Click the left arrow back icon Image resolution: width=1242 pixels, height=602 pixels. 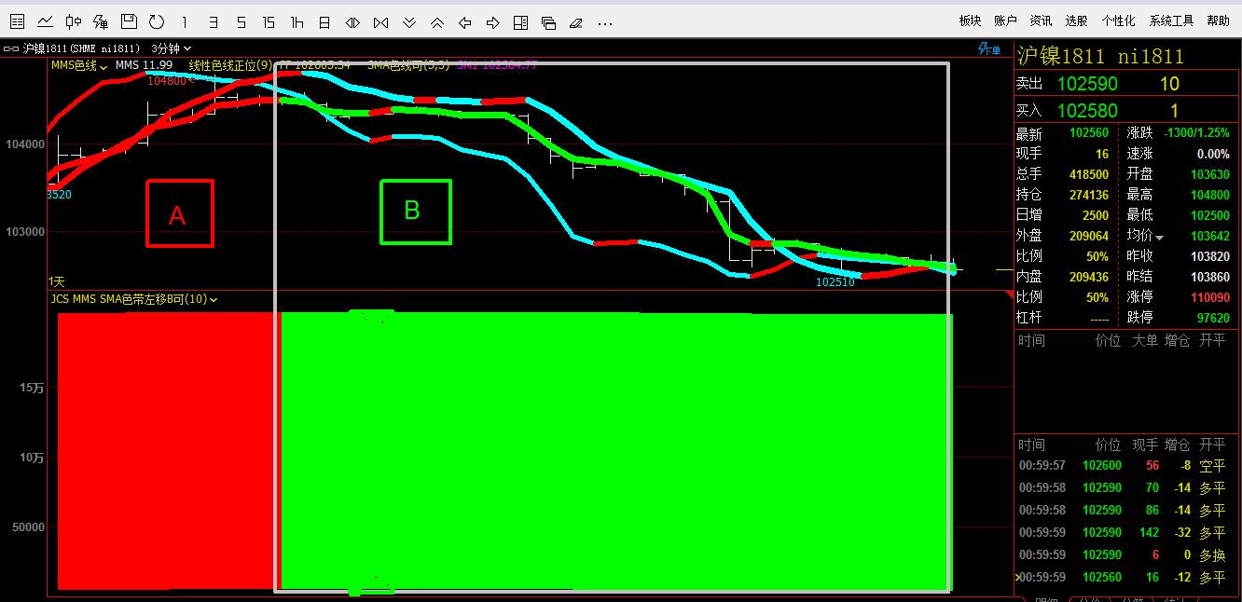pyautogui.click(x=464, y=21)
